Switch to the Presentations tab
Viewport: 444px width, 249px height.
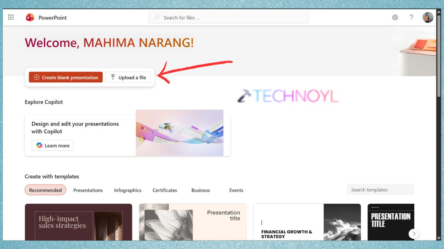(88, 190)
